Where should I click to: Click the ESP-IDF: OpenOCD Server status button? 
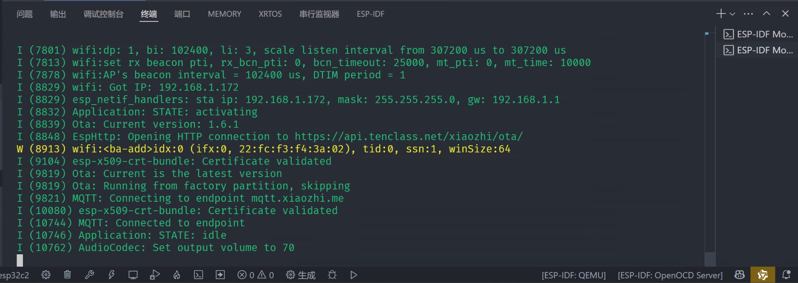670,275
